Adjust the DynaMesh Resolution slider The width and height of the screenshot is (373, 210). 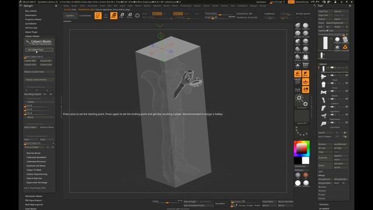[x=246, y=202]
